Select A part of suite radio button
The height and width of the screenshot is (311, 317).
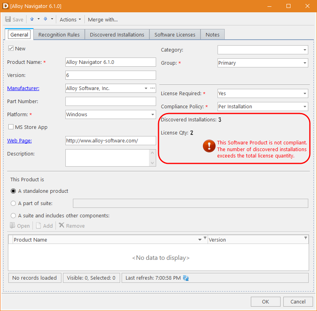[x=13, y=203]
